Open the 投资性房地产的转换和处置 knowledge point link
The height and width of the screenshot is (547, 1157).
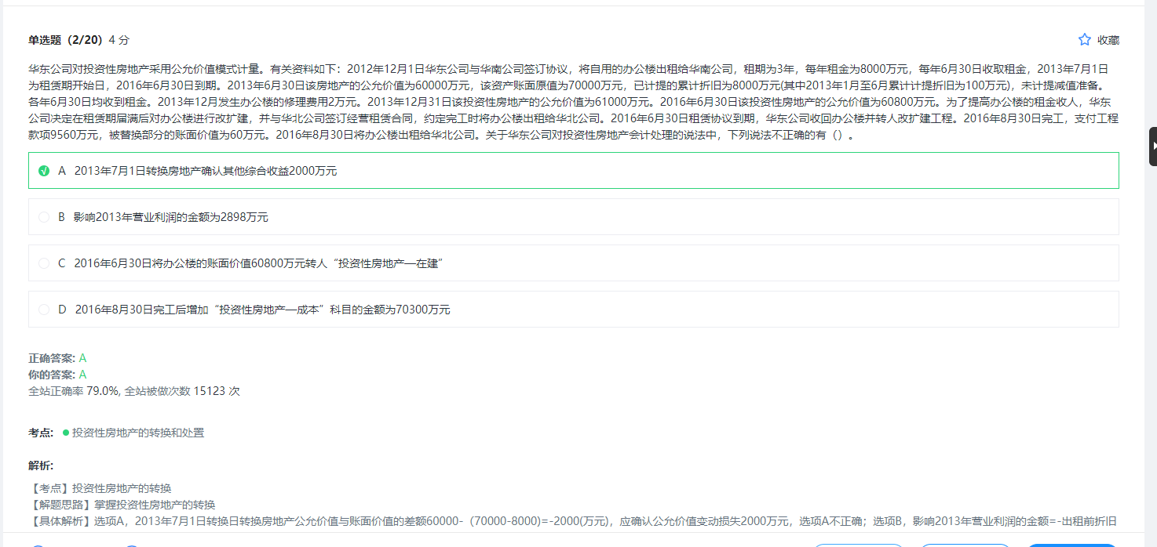click(x=138, y=433)
